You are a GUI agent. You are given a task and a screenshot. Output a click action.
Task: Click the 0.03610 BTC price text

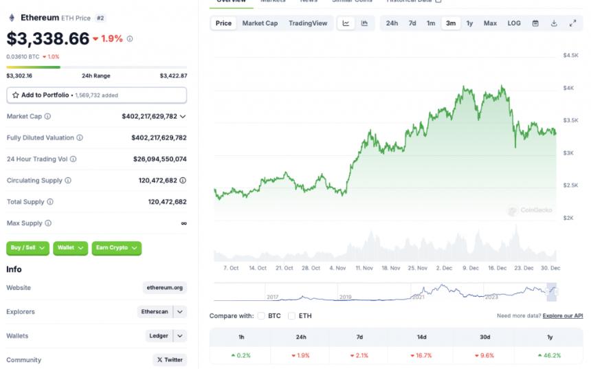pos(23,57)
